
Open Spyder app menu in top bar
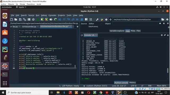tap(21, 7)
